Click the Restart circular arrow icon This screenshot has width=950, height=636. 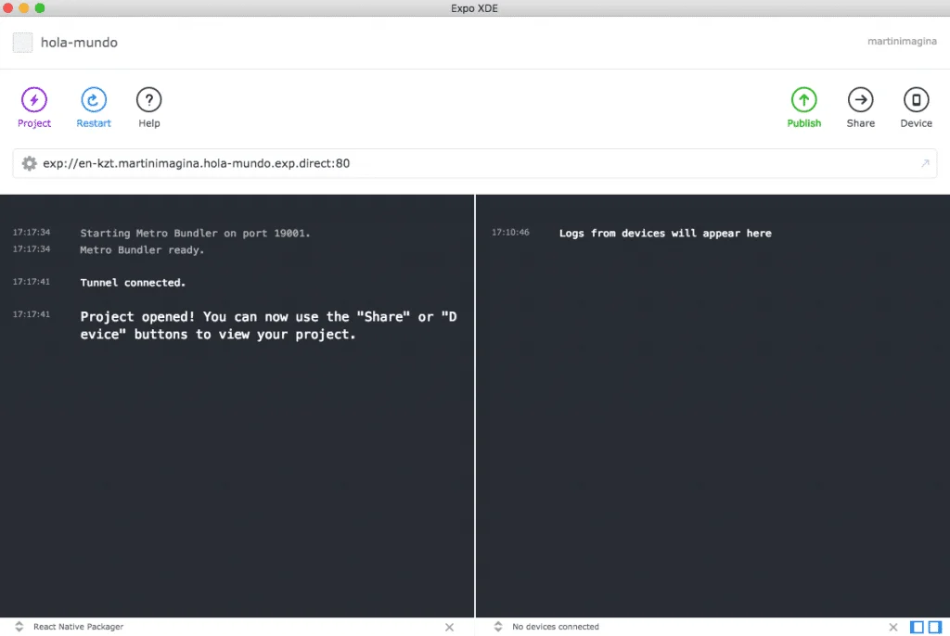[x=94, y=100]
